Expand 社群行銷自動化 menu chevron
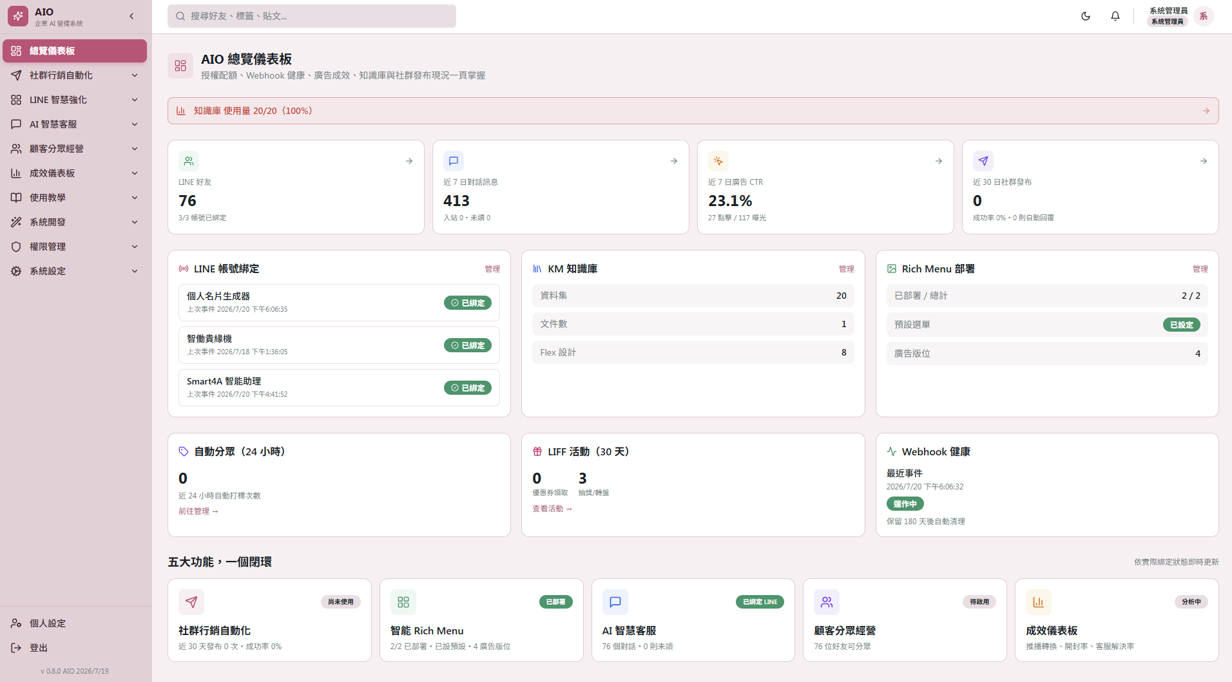 (135, 75)
